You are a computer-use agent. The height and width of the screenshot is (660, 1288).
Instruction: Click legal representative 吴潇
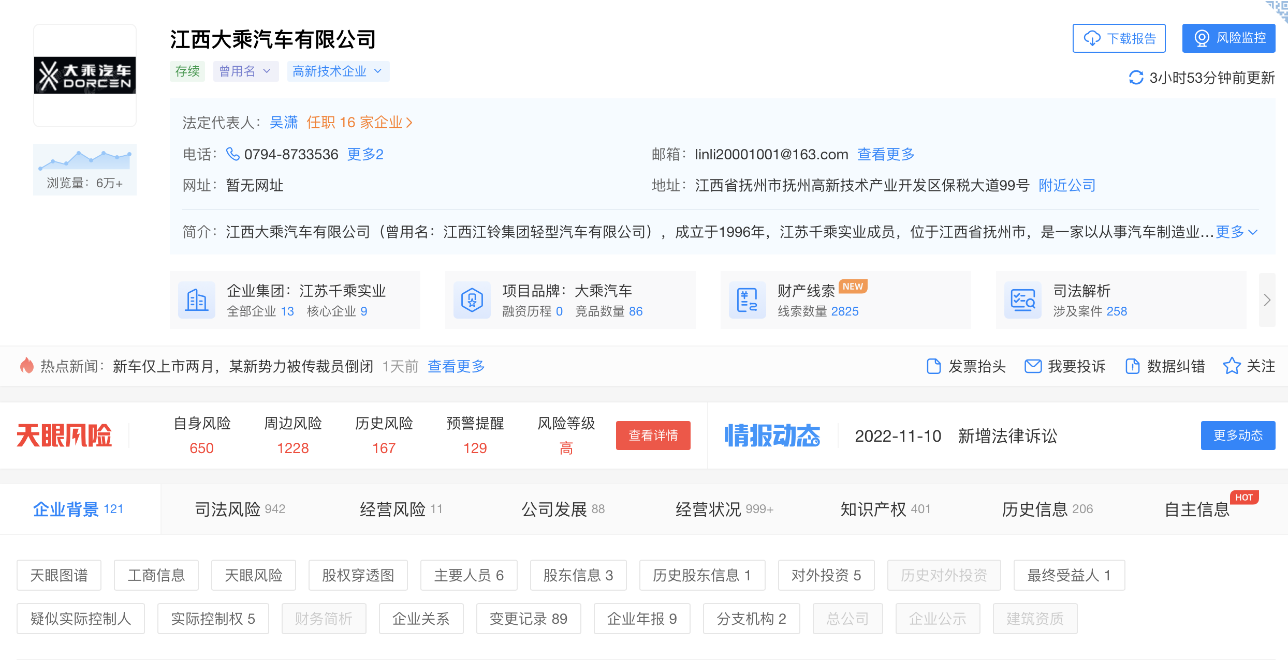tap(284, 123)
